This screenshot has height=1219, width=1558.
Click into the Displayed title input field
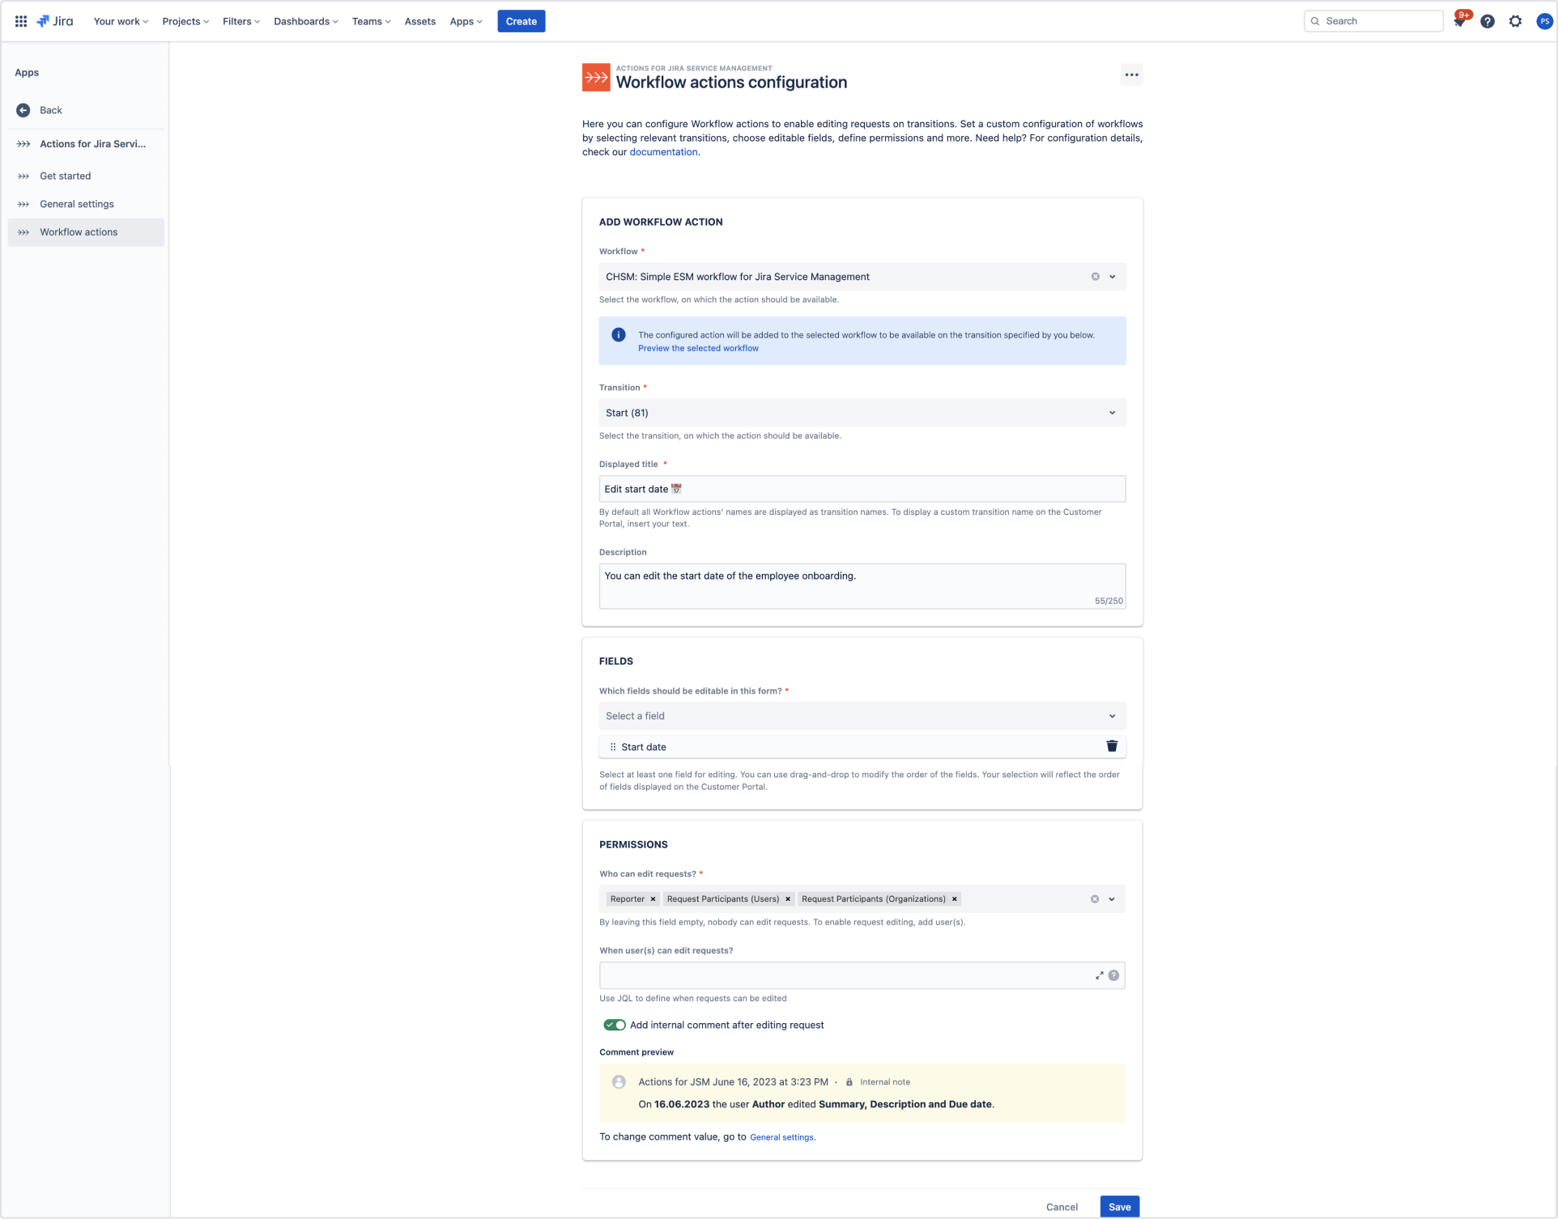[862, 489]
